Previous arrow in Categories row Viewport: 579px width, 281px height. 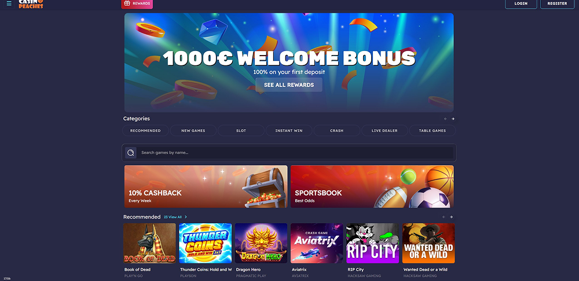click(445, 119)
